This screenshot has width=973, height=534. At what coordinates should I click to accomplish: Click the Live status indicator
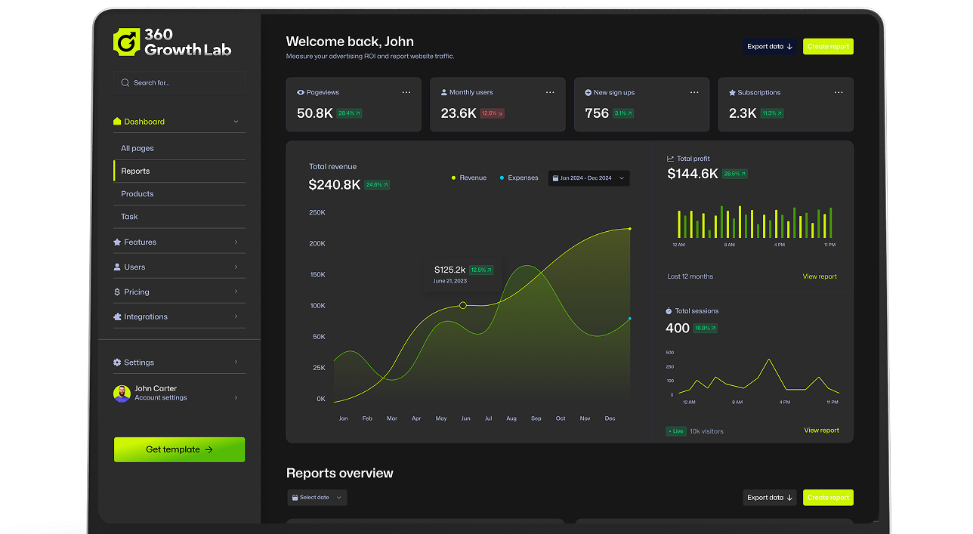(675, 431)
